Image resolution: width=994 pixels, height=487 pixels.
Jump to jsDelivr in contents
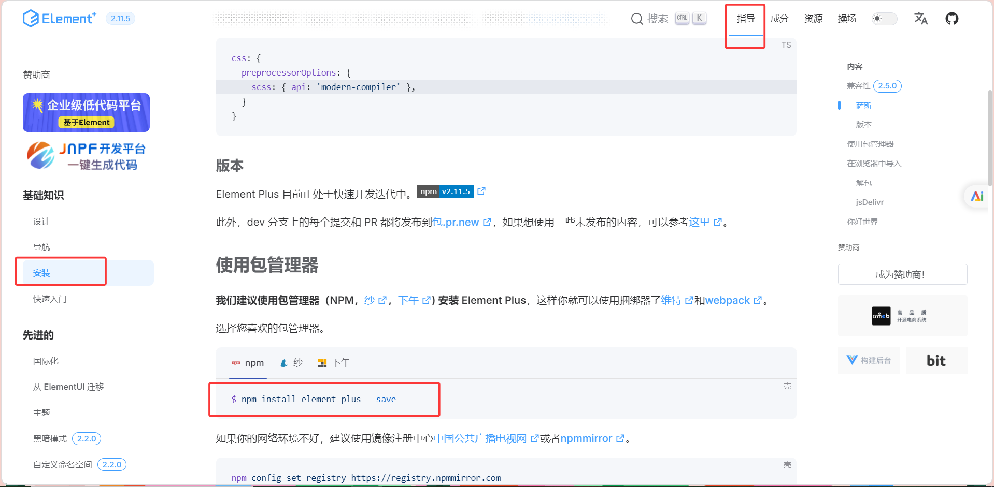pyautogui.click(x=870, y=202)
